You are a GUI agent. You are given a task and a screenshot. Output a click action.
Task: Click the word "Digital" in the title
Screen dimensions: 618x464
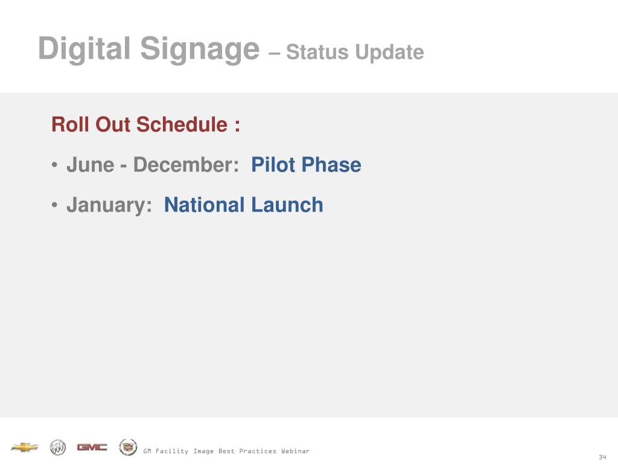(86, 49)
